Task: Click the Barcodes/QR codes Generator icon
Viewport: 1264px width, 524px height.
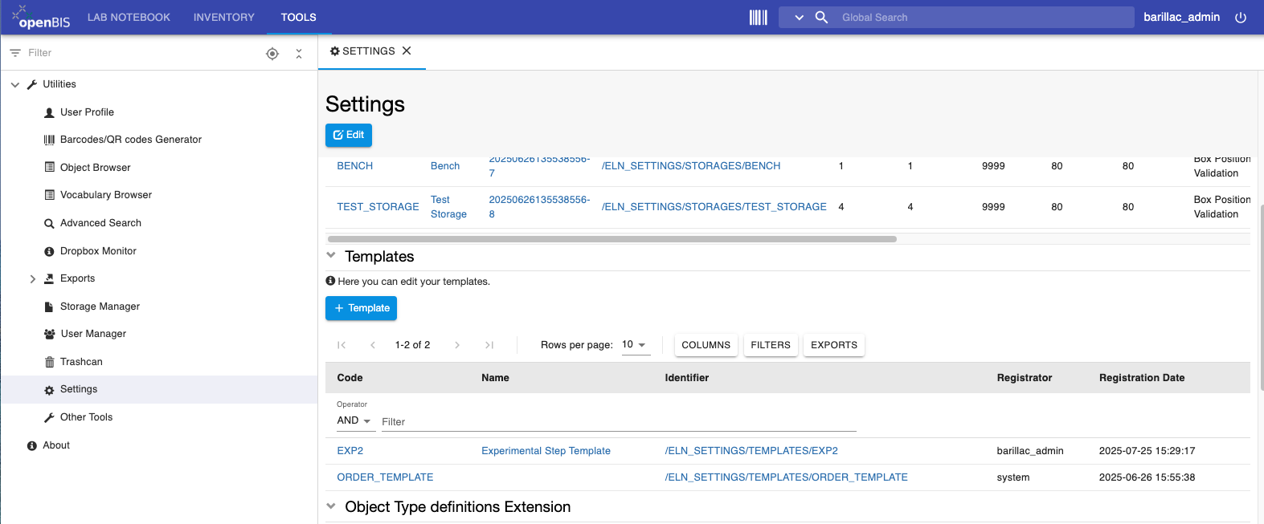Action: (x=49, y=140)
